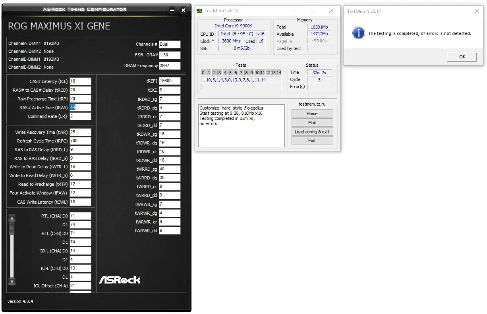Click the scrollbar up arrow beside RTL list
487x314 pixels.
click(12, 218)
